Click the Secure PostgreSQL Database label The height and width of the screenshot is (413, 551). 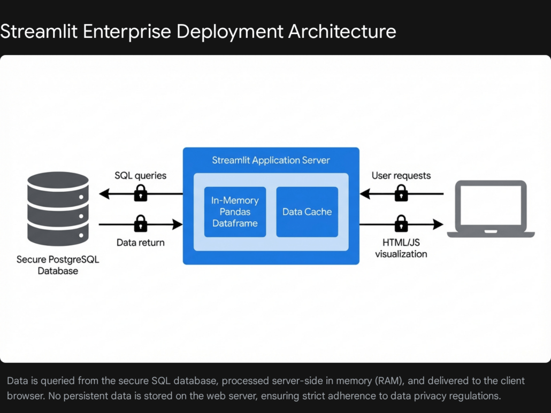58,265
